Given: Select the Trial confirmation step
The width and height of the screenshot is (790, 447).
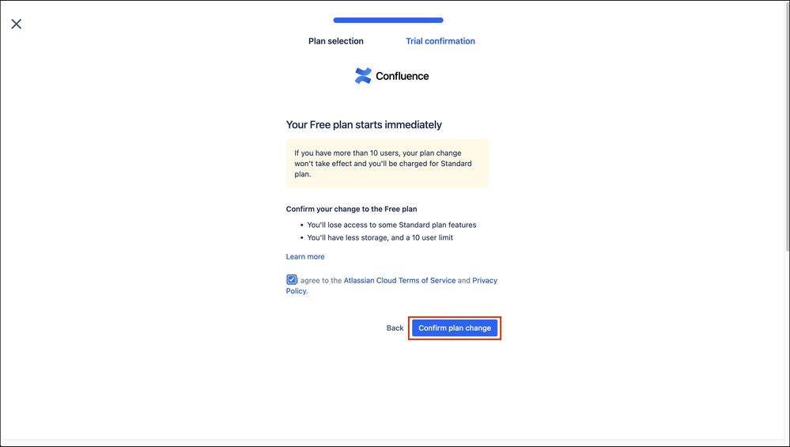Looking at the screenshot, I should coord(440,41).
